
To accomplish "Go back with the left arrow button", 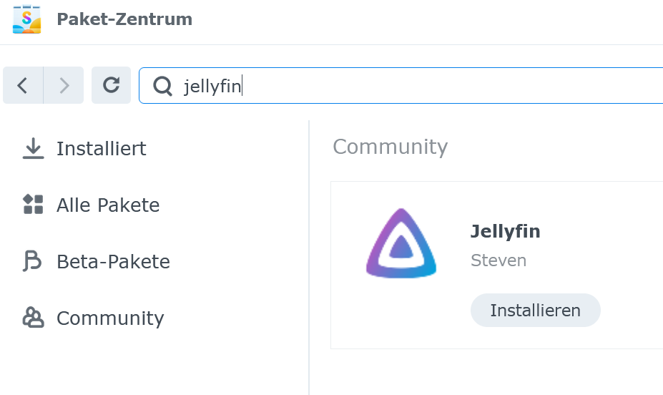I will 23,85.
